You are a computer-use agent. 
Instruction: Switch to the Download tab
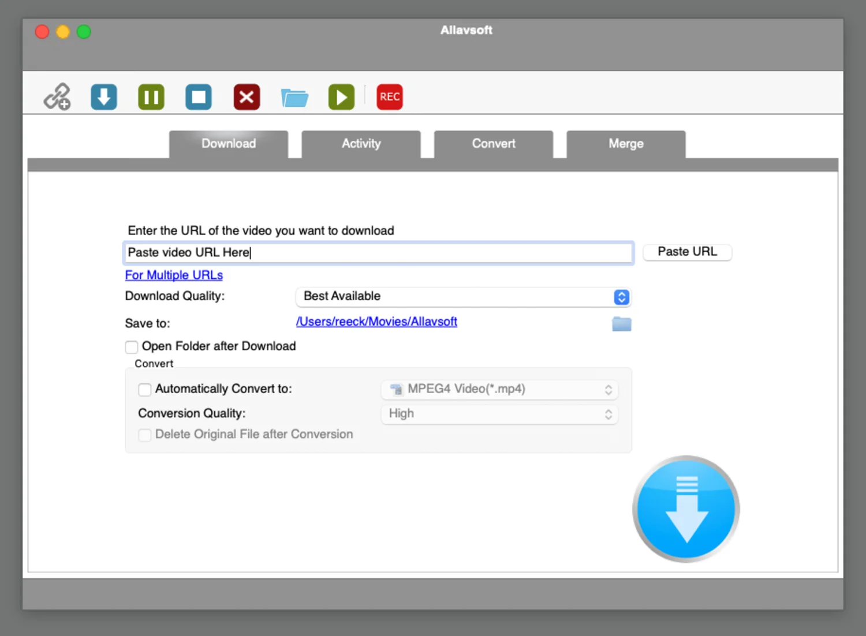[229, 144]
